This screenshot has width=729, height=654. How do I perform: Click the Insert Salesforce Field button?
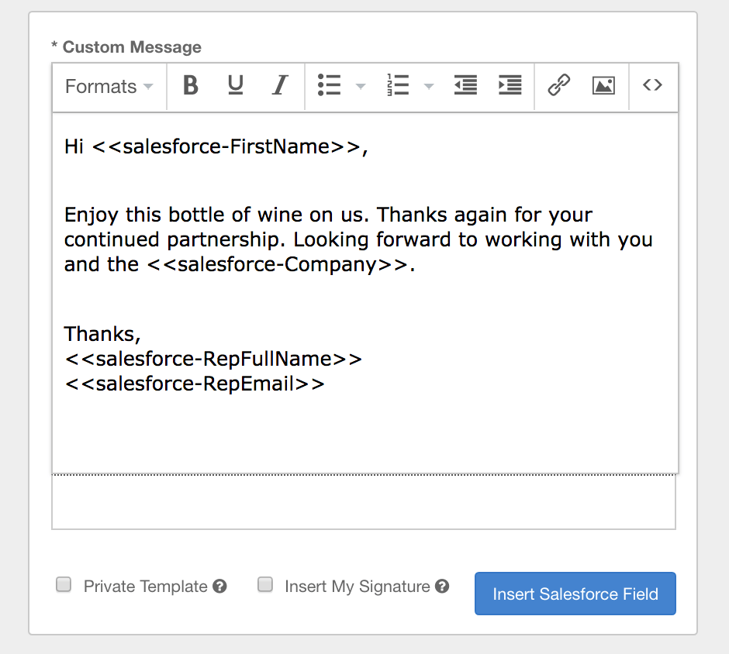(x=575, y=594)
